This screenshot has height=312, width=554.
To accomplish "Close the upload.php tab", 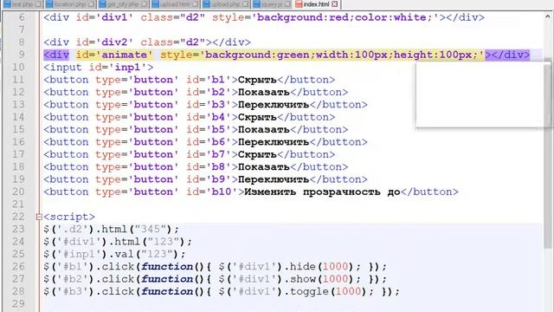I will [x=246, y=4].
